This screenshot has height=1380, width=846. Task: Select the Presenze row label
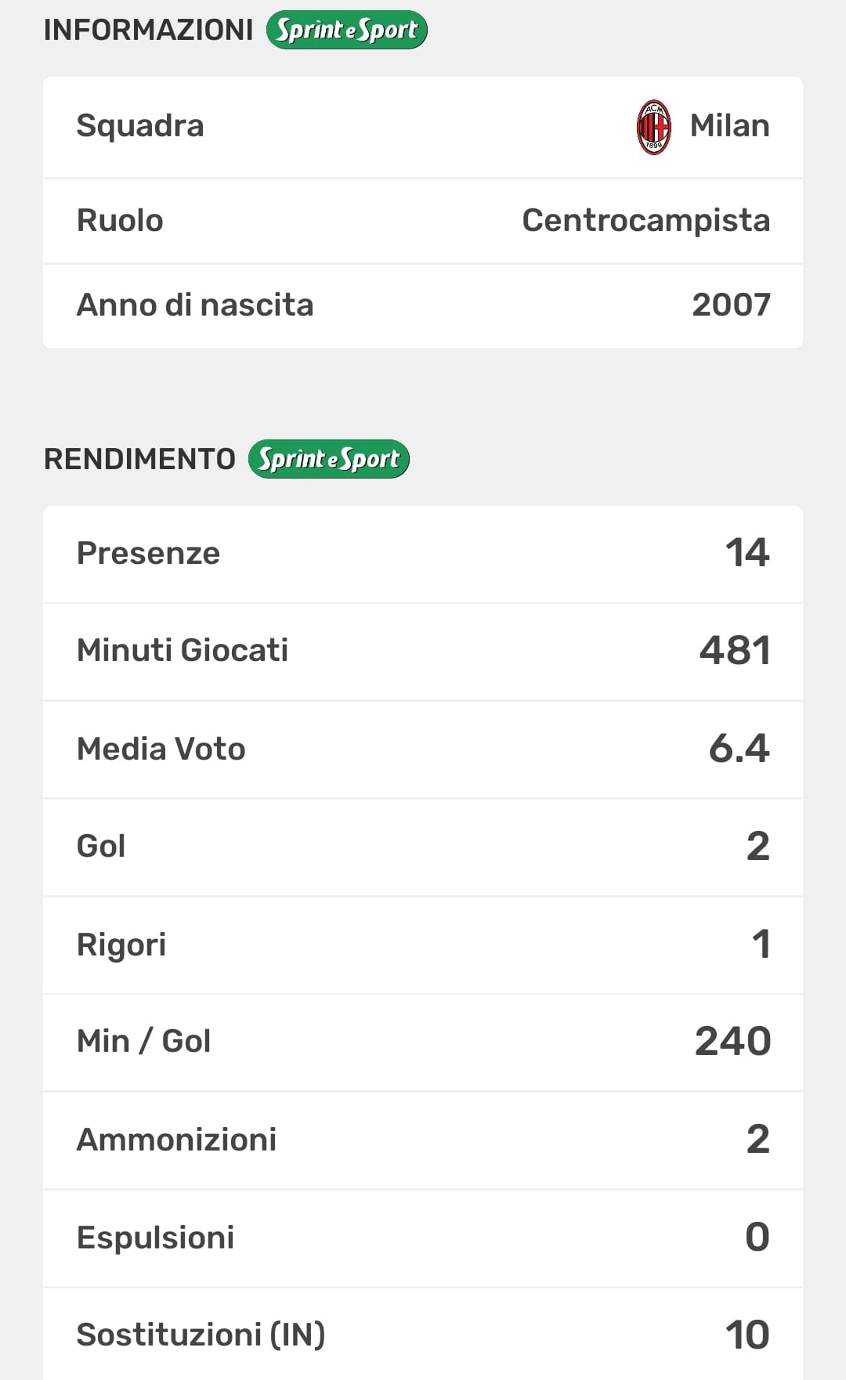148,553
